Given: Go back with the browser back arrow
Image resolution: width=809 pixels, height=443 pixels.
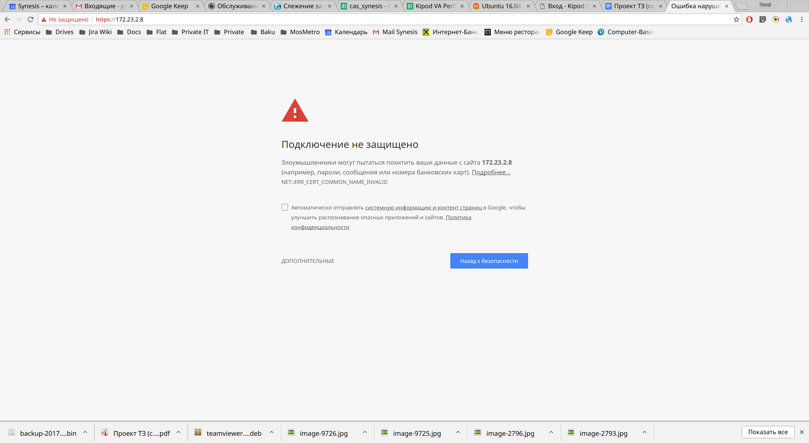Looking at the screenshot, I should (x=7, y=19).
